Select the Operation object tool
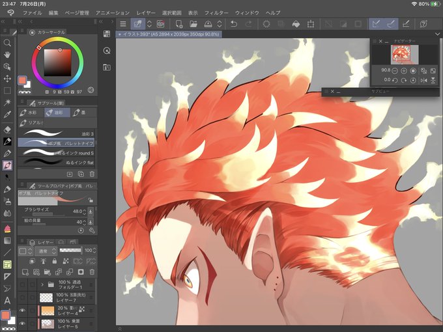The image size is (443, 332). pyautogui.click(x=7, y=66)
